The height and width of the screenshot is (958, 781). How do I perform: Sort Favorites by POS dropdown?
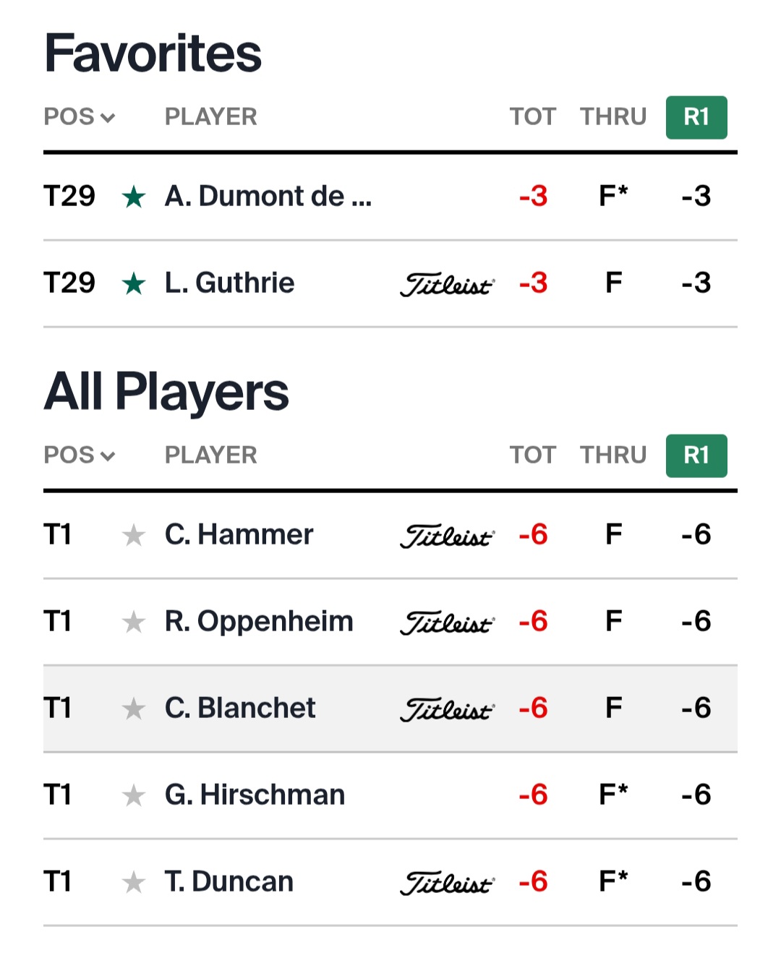79,116
